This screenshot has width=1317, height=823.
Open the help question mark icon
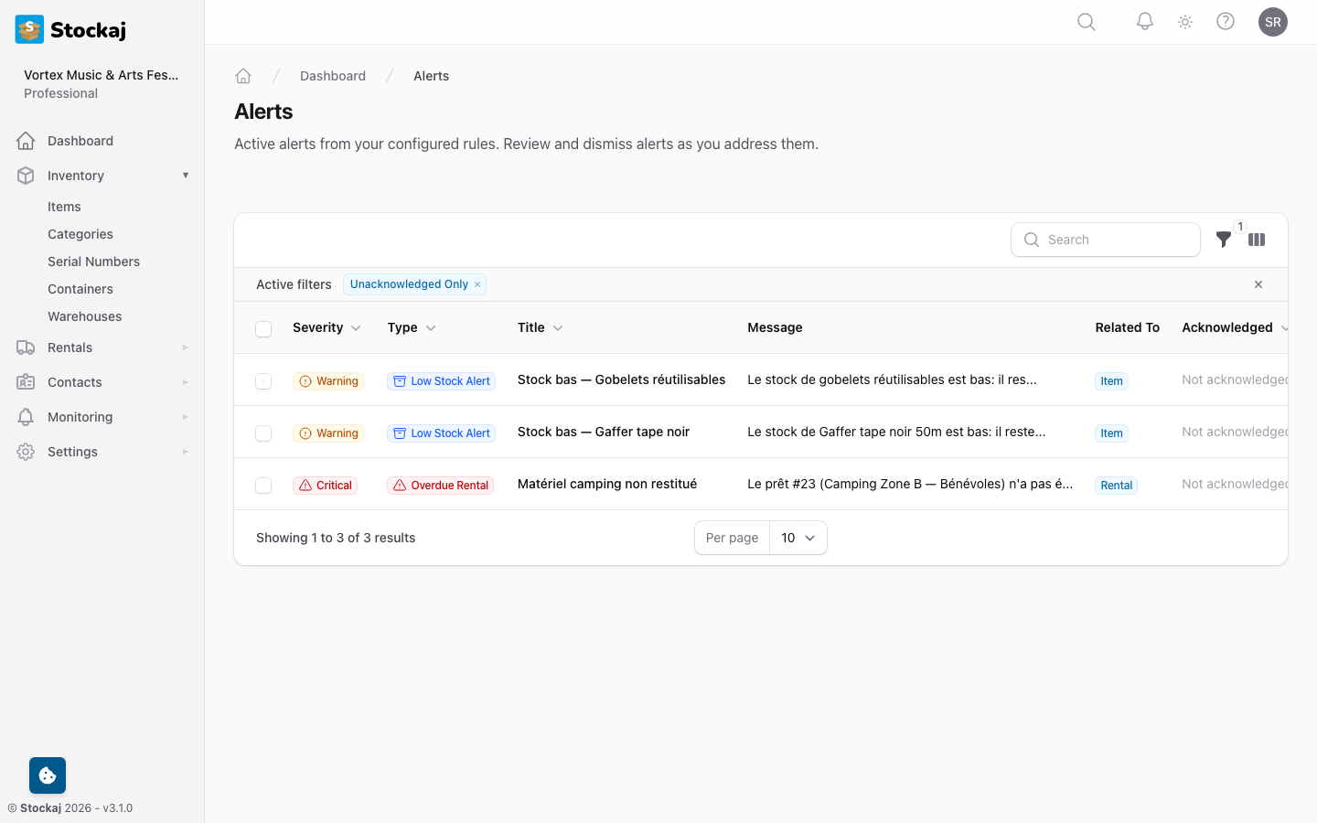point(1226,21)
